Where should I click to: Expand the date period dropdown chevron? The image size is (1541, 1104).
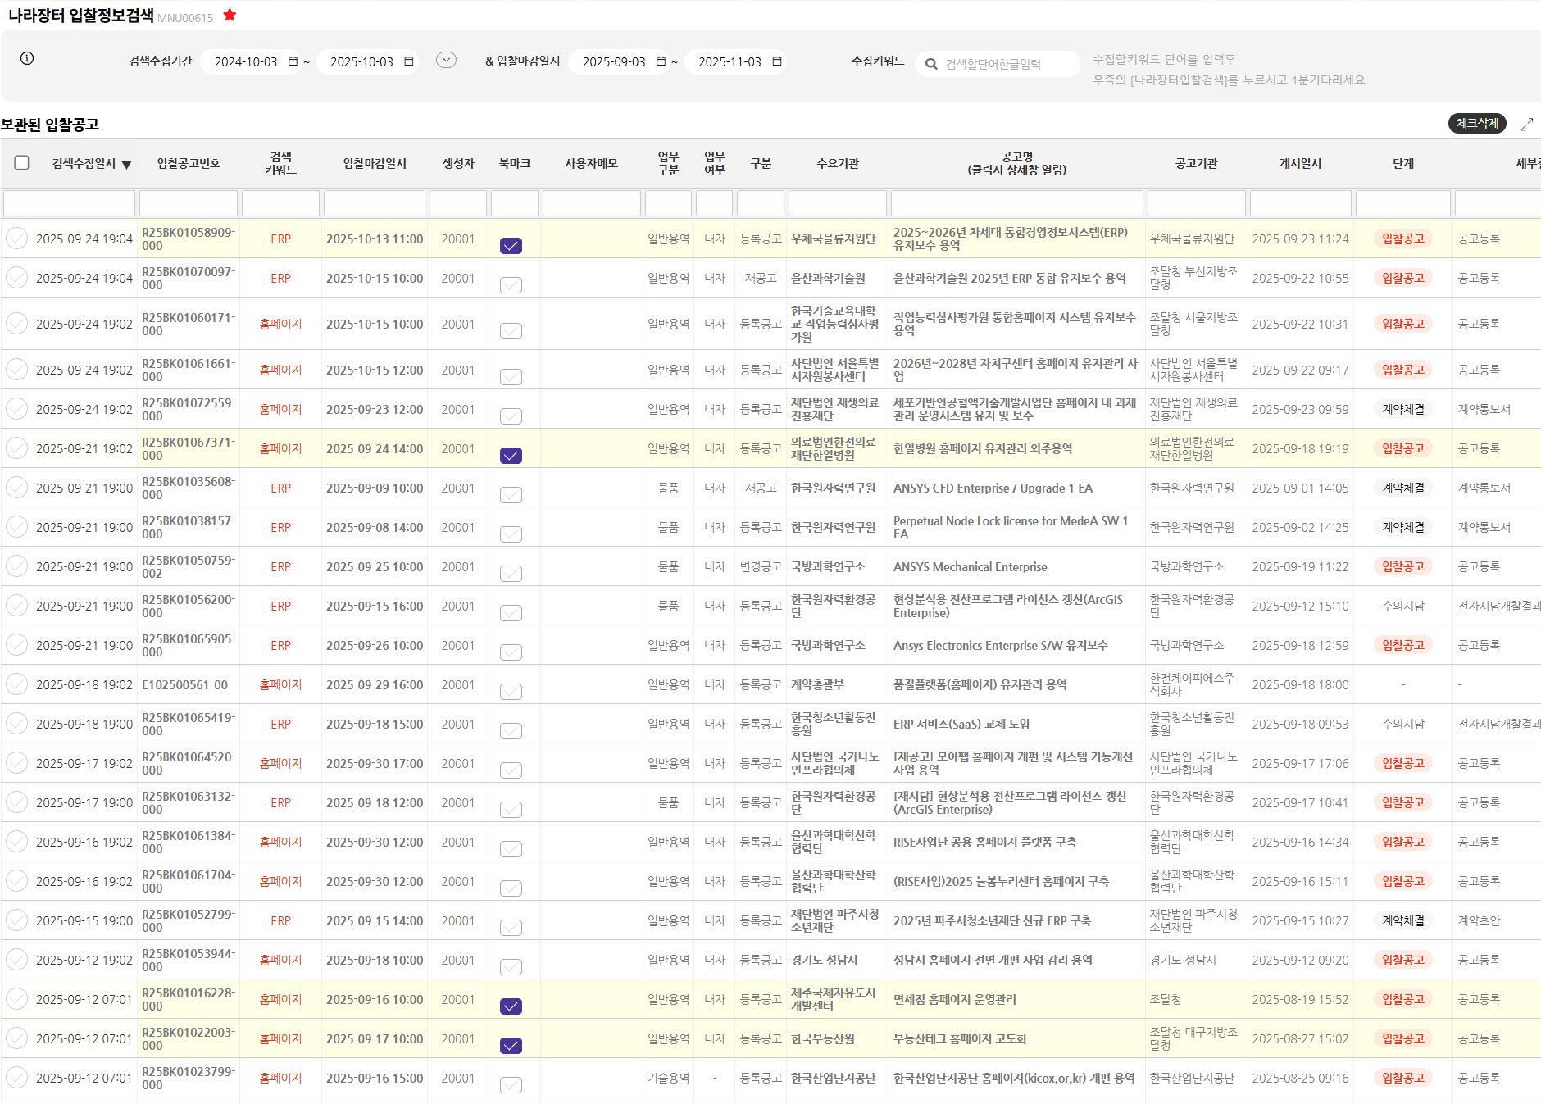pos(446,60)
